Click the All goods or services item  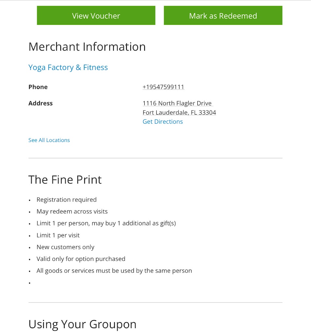pyautogui.click(x=114, y=271)
